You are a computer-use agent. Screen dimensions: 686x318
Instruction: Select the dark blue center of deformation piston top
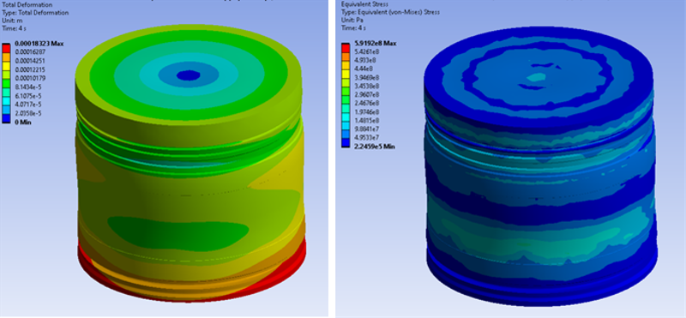coord(188,75)
